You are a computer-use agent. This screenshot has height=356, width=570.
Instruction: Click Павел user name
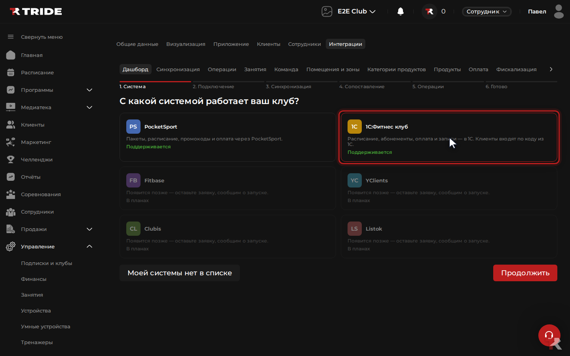(x=537, y=11)
